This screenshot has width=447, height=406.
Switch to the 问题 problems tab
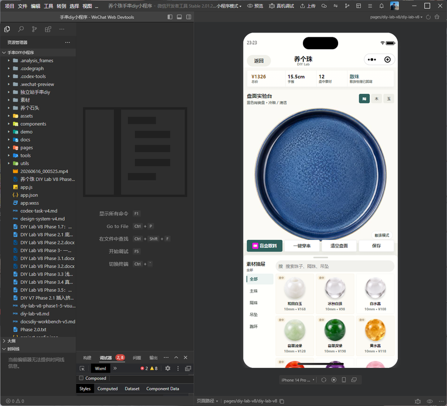coord(137,358)
